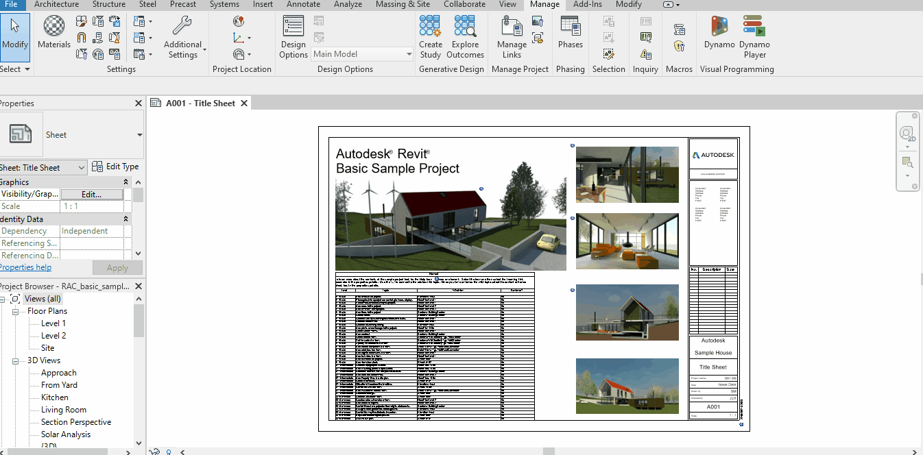
Task: Open Dynamo Player
Action: click(754, 37)
